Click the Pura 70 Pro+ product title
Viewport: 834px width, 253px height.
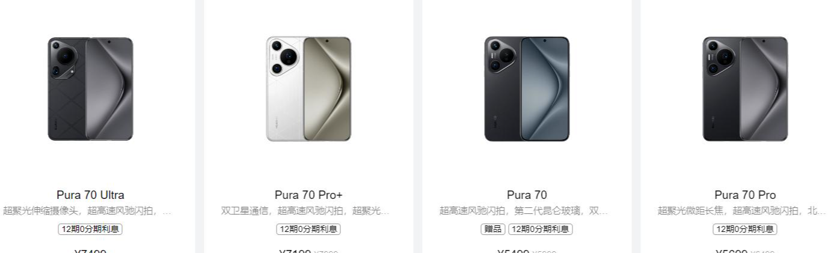tap(308, 195)
